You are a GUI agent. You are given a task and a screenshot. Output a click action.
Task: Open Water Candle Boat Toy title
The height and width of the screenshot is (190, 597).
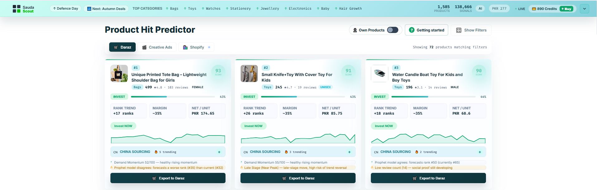tap(427, 77)
